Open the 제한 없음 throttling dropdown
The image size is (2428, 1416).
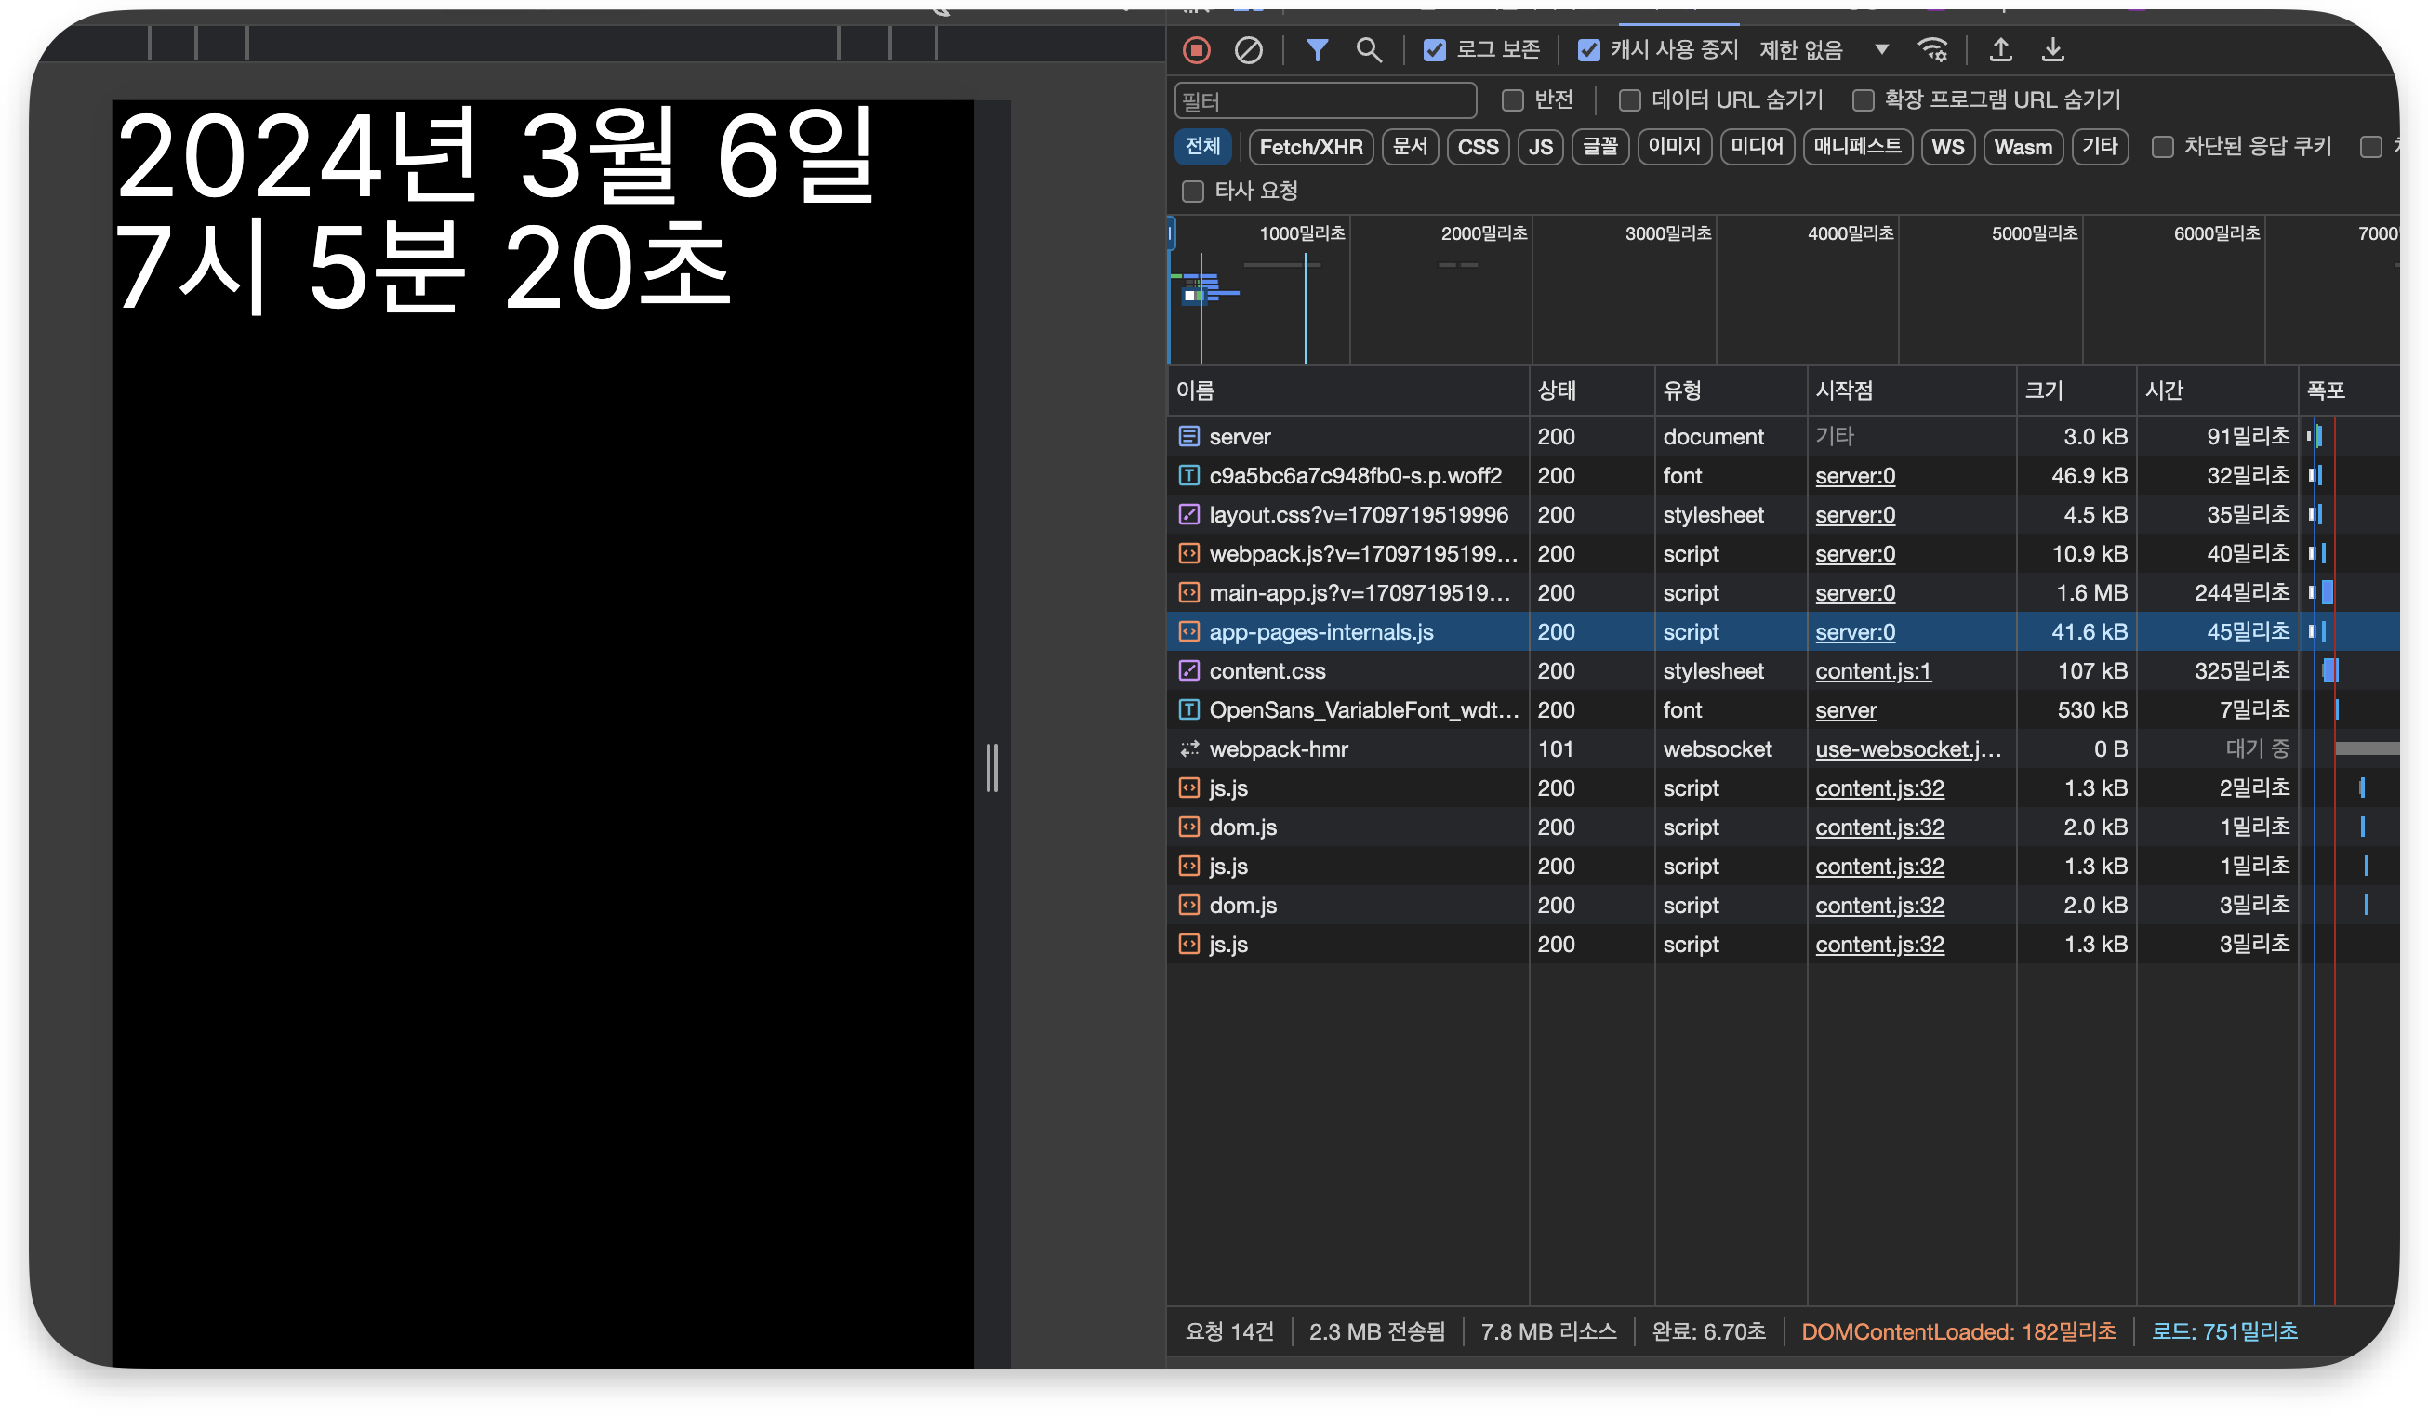coord(1824,50)
